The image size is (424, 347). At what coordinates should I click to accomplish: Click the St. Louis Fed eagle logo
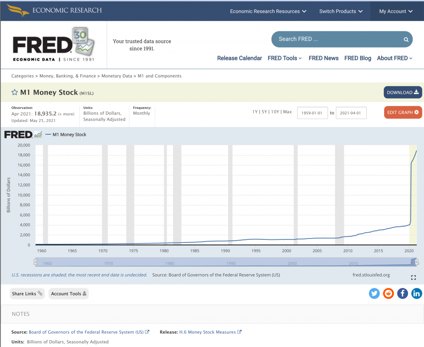coord(18,10)
